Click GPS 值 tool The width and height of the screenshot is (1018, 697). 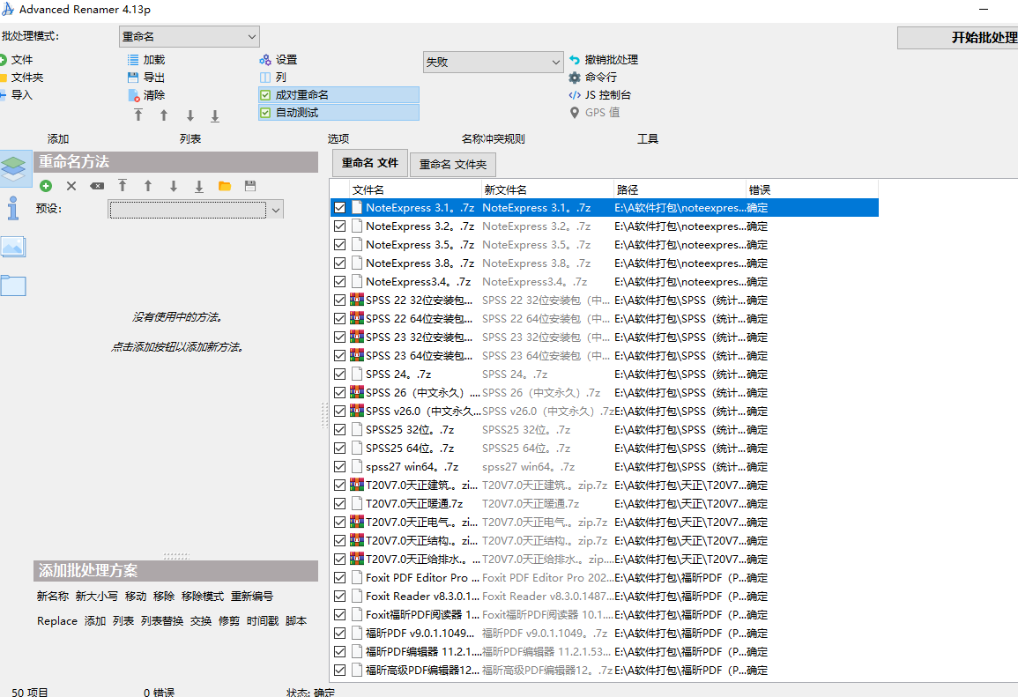point(594,112)
